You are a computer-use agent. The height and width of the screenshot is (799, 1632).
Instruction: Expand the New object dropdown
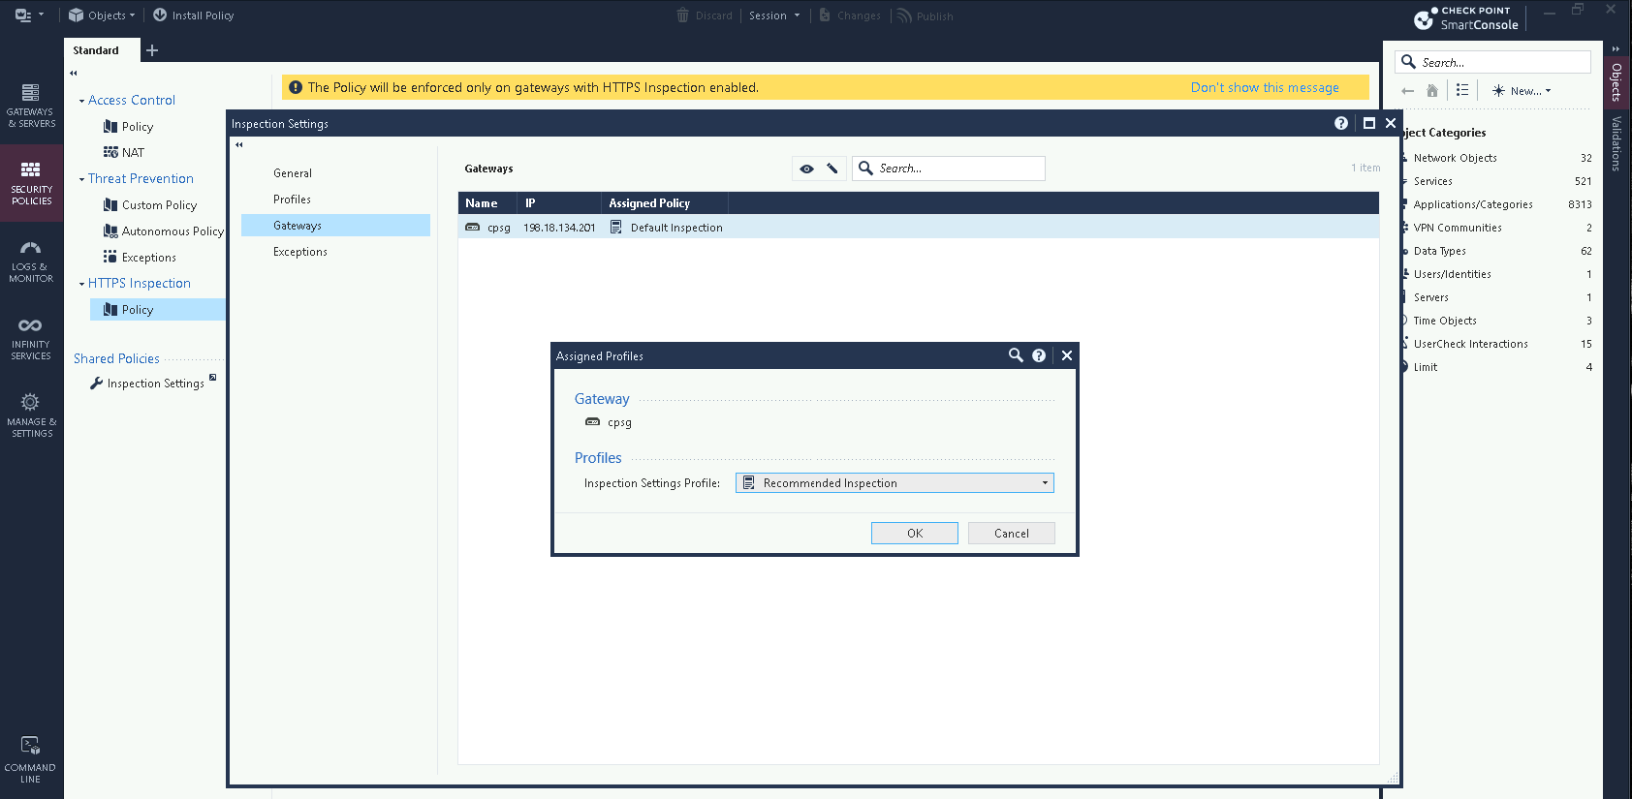[x=1522, y=91]
